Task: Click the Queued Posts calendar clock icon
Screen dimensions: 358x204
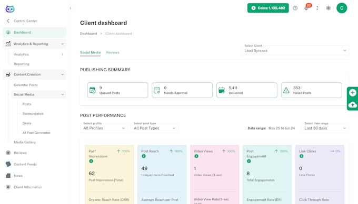Action: tap(93, 90)
